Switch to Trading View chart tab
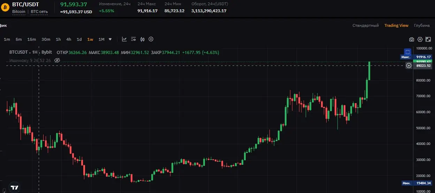435x193 pixels. (x=396, y=25)
